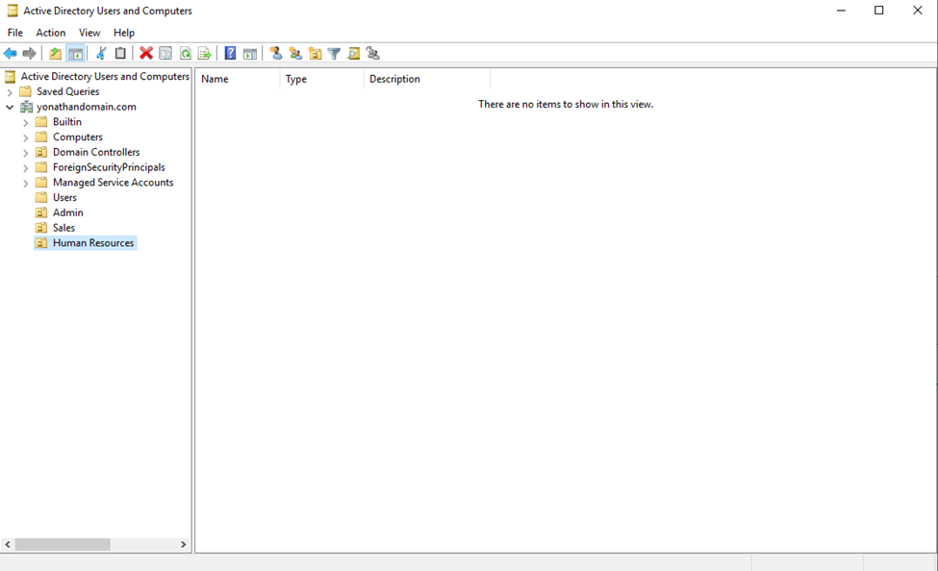Click the Forward arrow toolbar icon

tap(29, 53)
